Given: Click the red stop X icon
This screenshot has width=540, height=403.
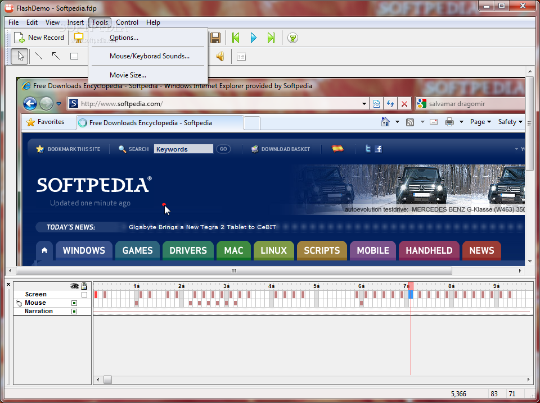Looking at the screenshot, I should (x=404, y=104).
